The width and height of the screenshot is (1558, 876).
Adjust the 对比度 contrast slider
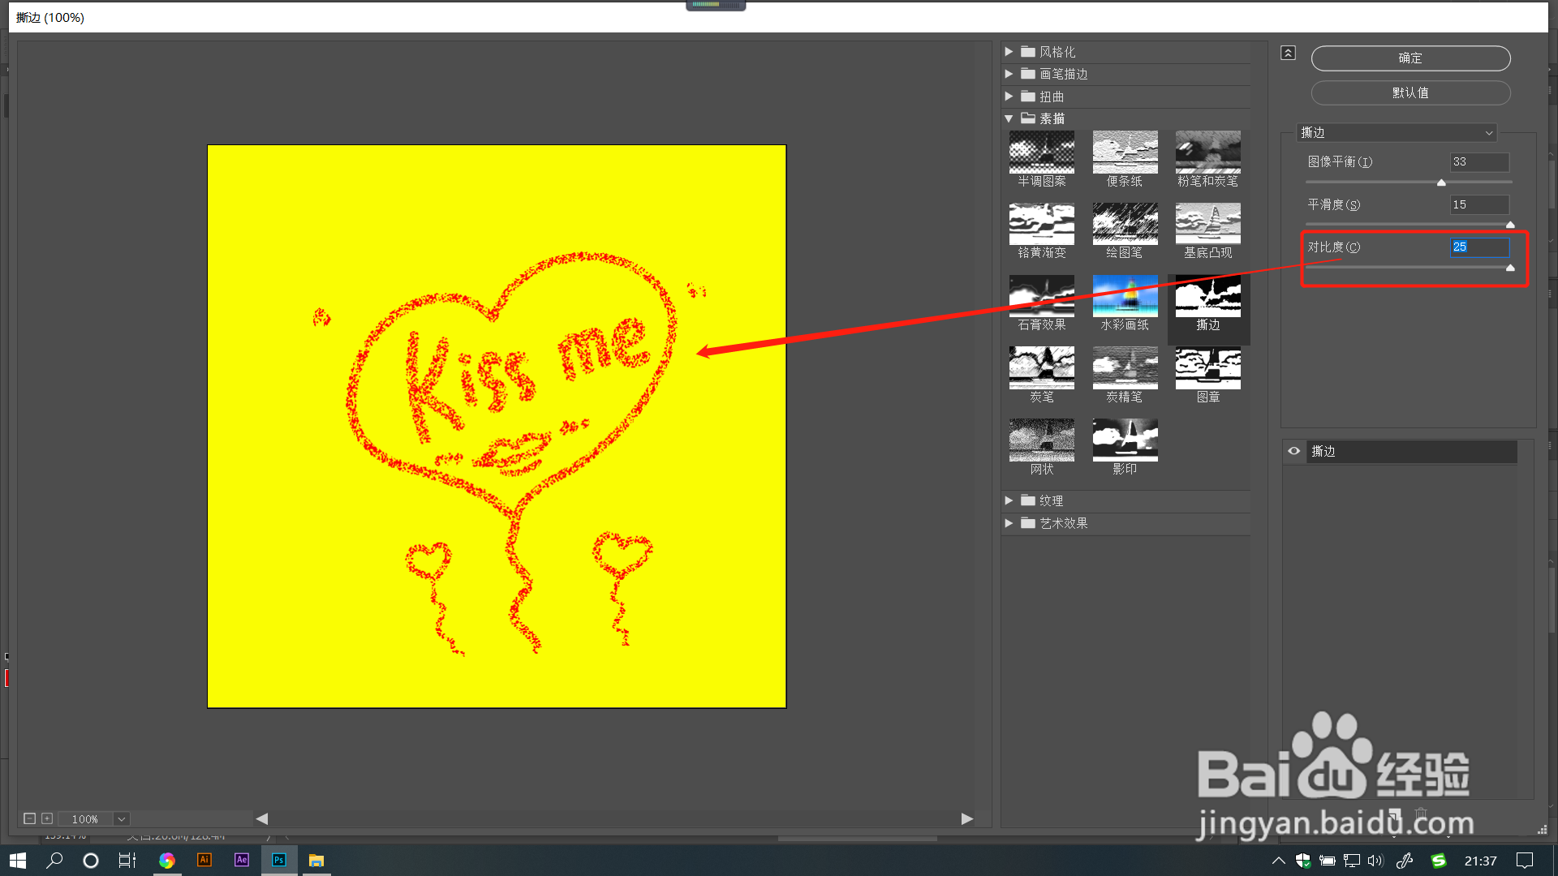coord(1510,268)
